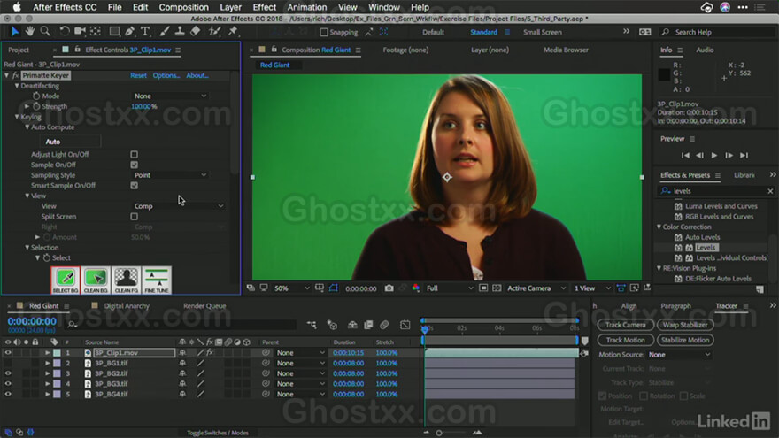
Task: Toggle transparency grid in viewer
Action: point(497,288)
